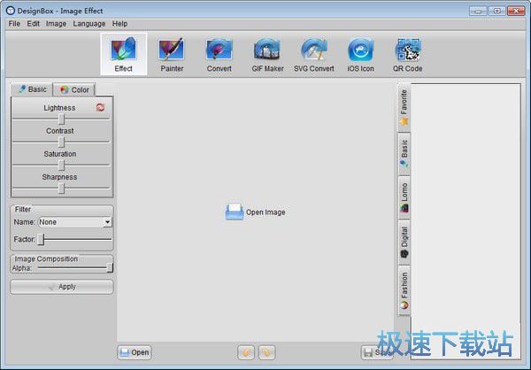Open the Language menu
Viewport: 531px width, 370px height.
tap(88, 24)
